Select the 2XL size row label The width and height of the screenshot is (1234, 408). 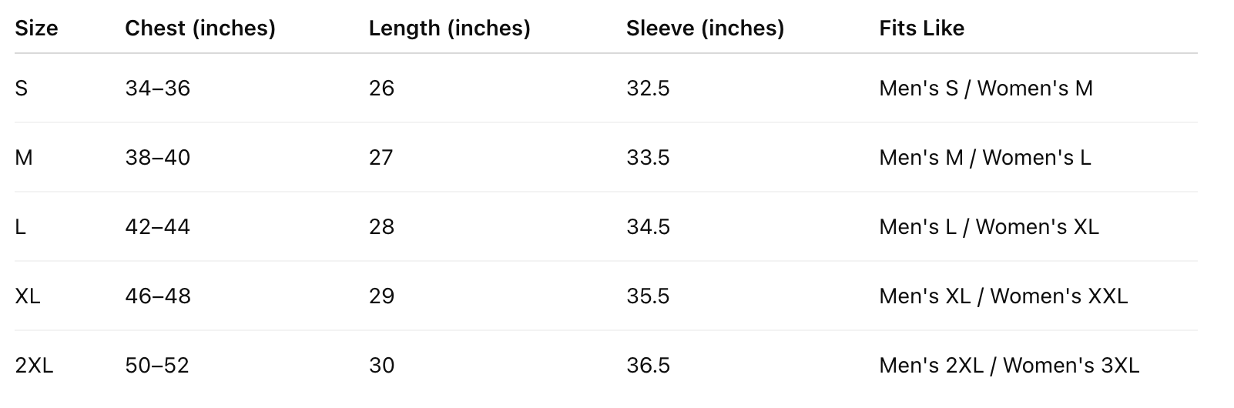click(x=34, y=366)
